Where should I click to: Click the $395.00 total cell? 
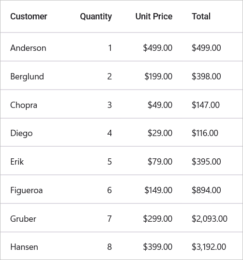pos(206,162)
